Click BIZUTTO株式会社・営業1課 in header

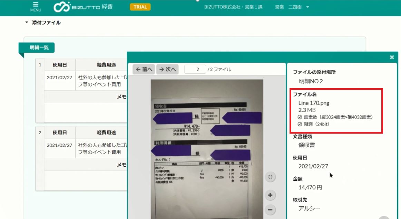pyautogui.click(x=233, y=7)
